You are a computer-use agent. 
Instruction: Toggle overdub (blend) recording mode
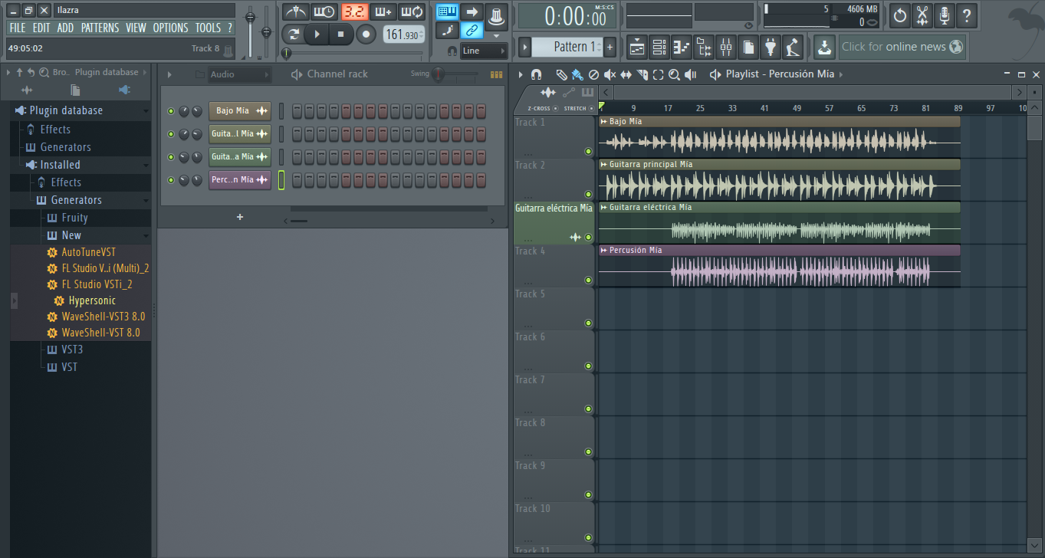coord(383,11)
